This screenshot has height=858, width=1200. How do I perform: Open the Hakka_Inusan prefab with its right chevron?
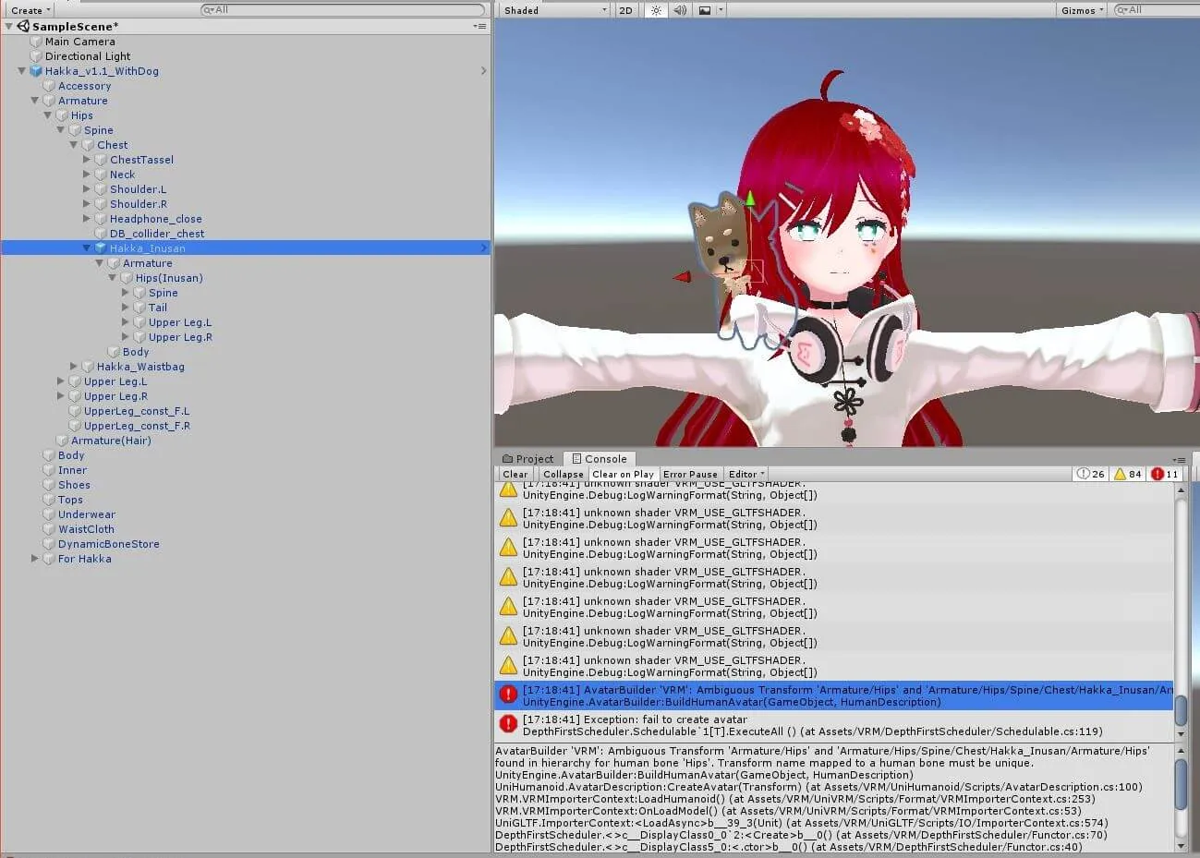[x=483, y=248]
